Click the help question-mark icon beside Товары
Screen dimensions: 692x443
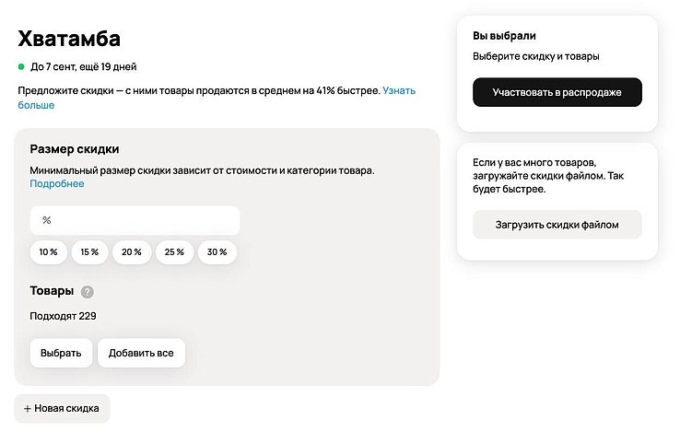click(x=88, y=292)
